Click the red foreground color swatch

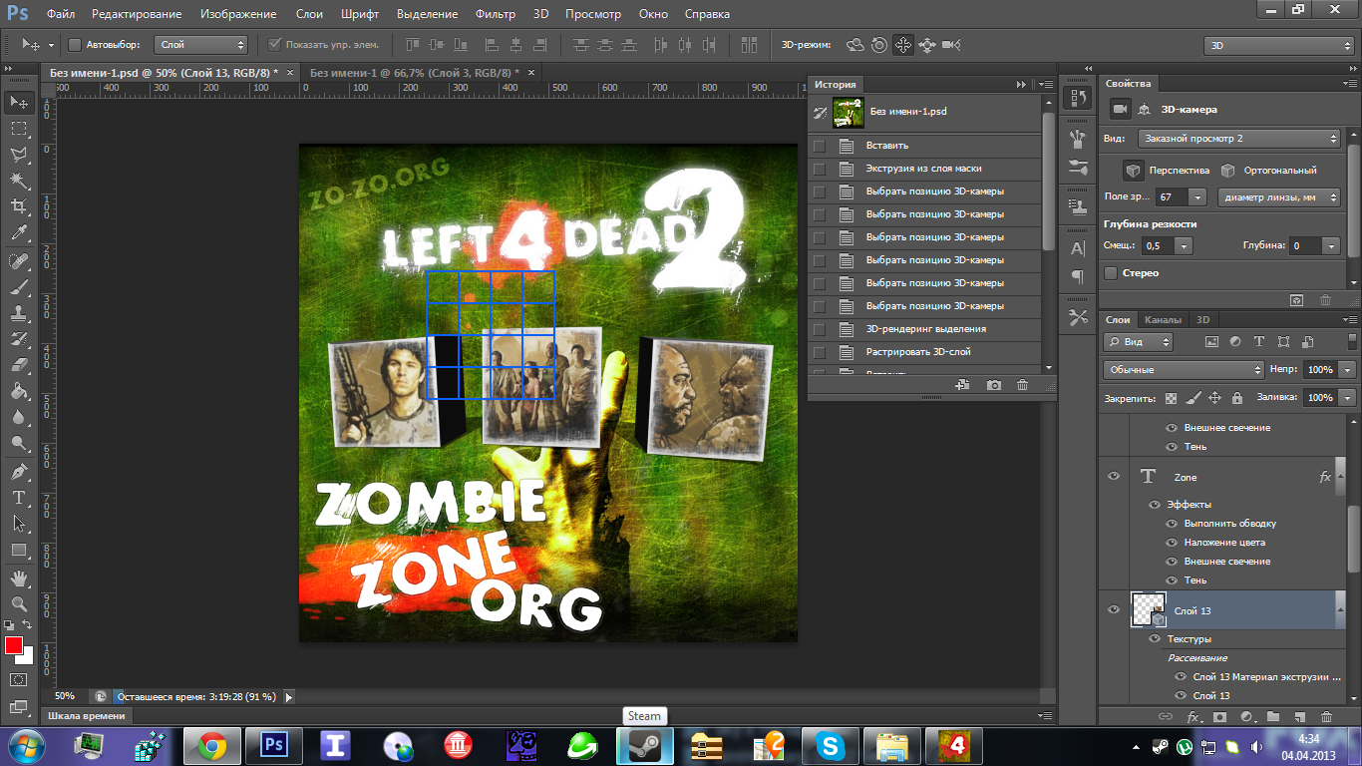tap(14, 645)
